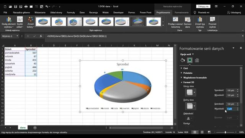This screenshot has height=138, width=245.
Task: Click the New document icon in quick access toolbar
Action: [x=5, y=7]
